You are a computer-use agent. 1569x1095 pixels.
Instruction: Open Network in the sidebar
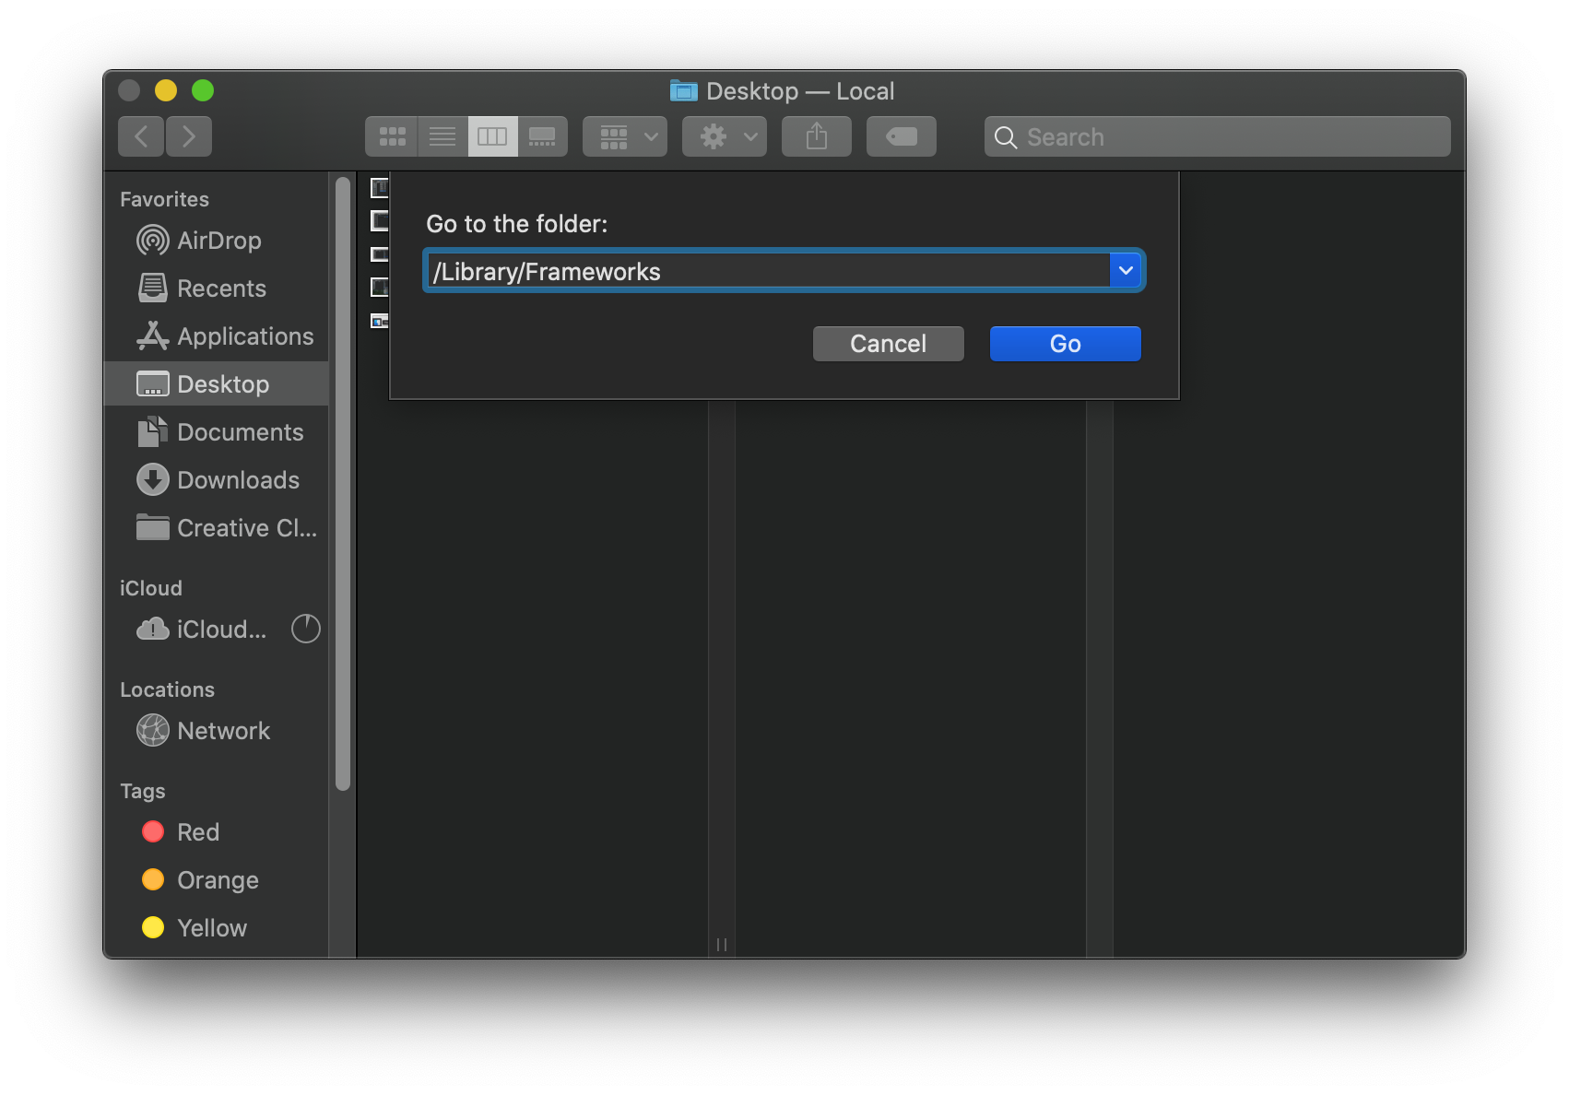[x=217, y=731]
